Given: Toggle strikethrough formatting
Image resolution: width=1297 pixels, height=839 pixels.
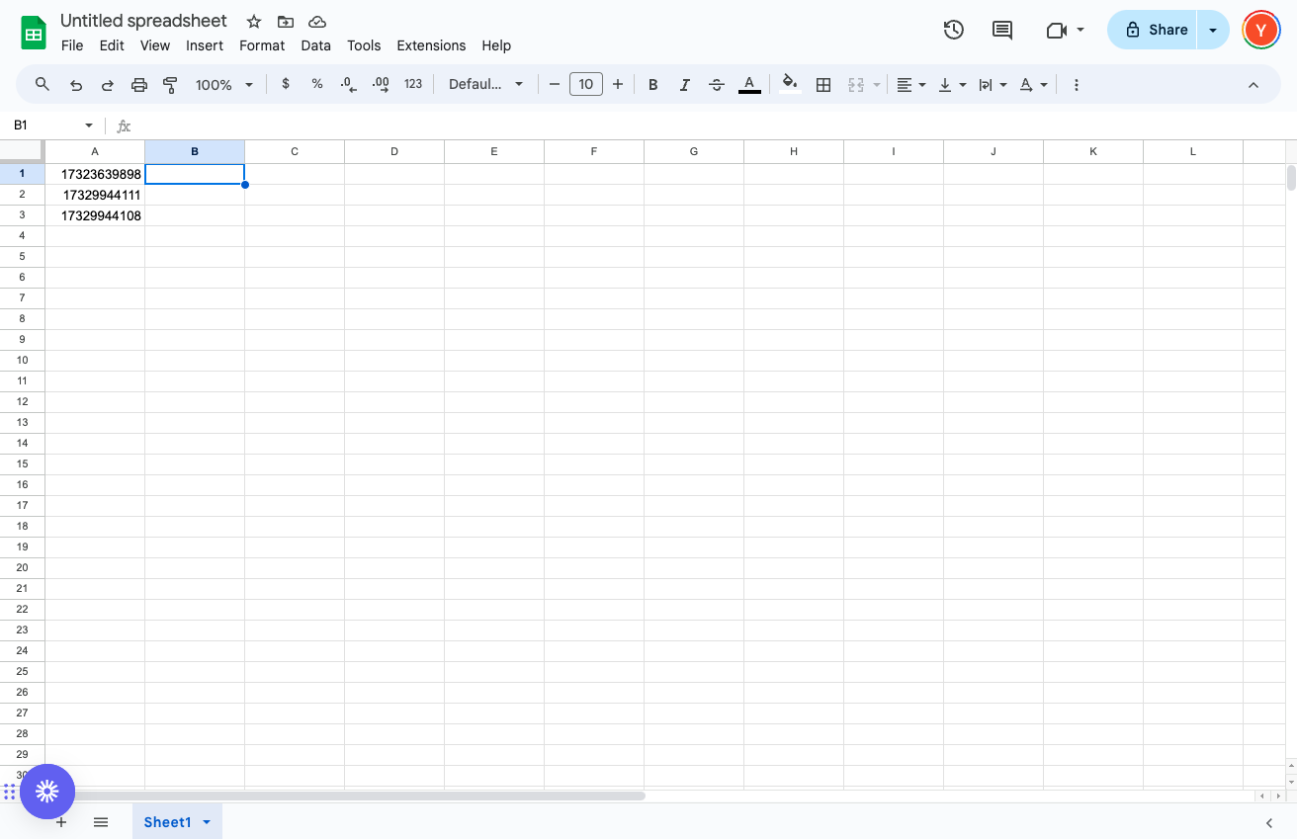Looking at the screenshot, I should [717, 85].
